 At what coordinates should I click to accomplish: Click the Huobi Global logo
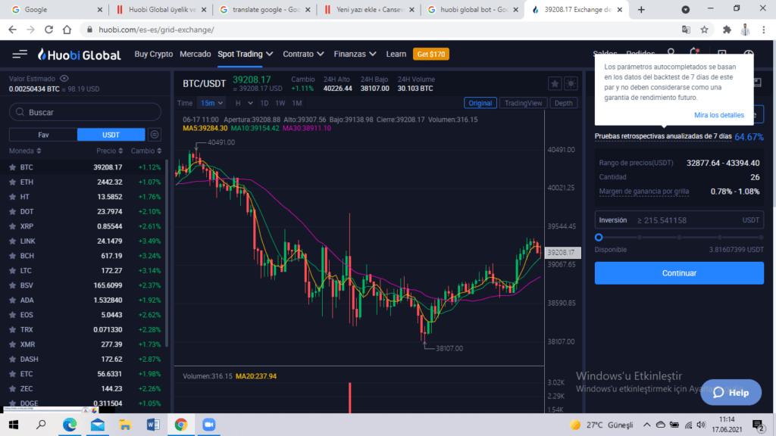pyautogui.click(x=79, y=54)
